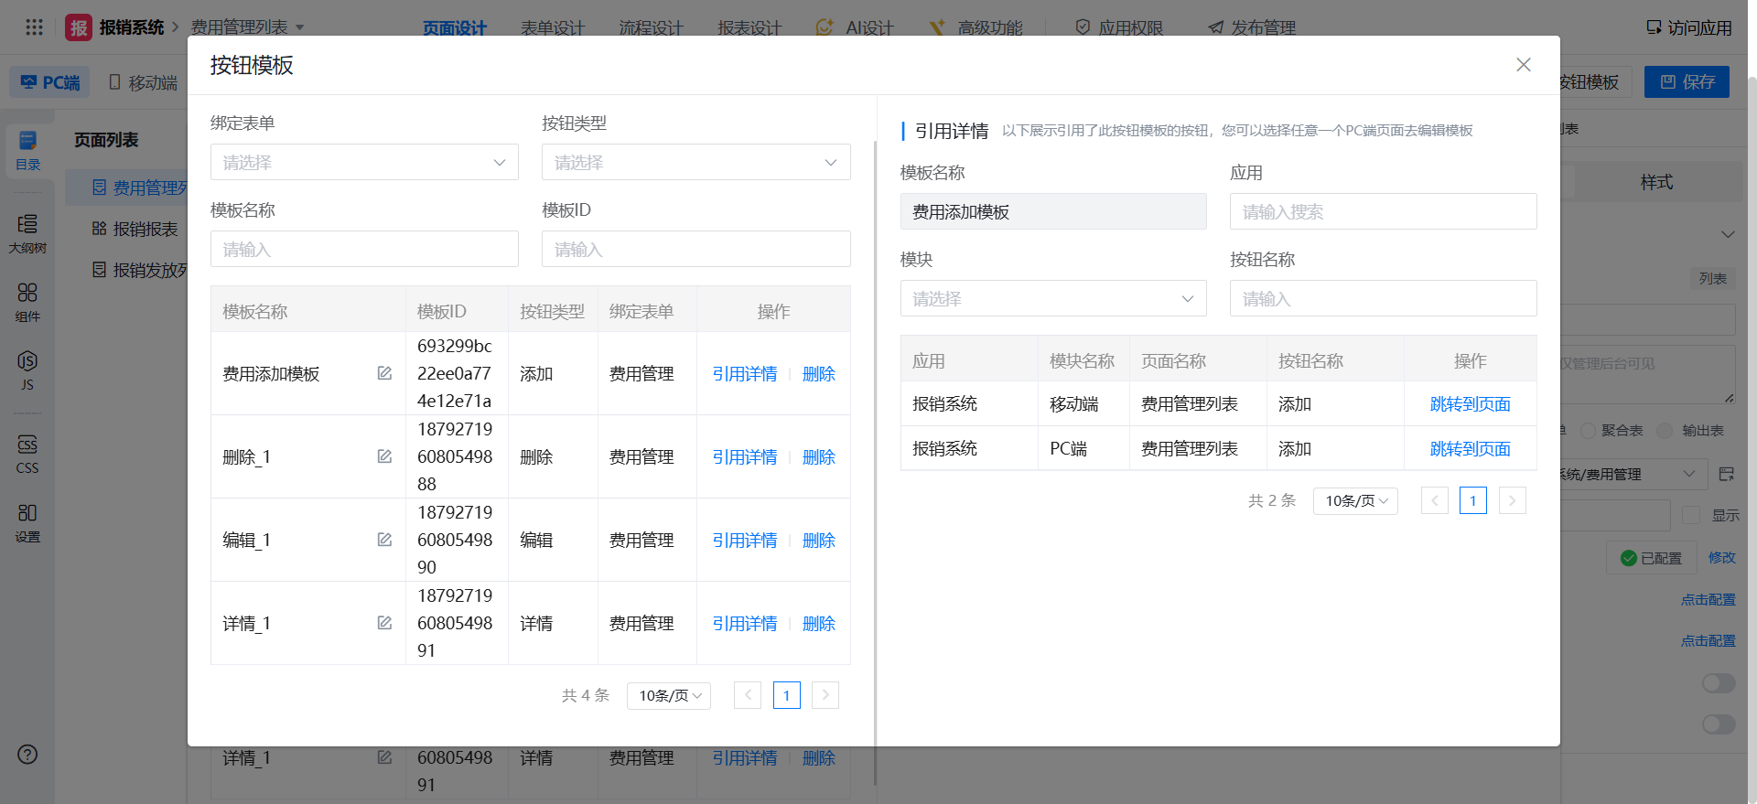
Task: Switch to the 表单设计 tab
Action: click(x=552, y=27)
